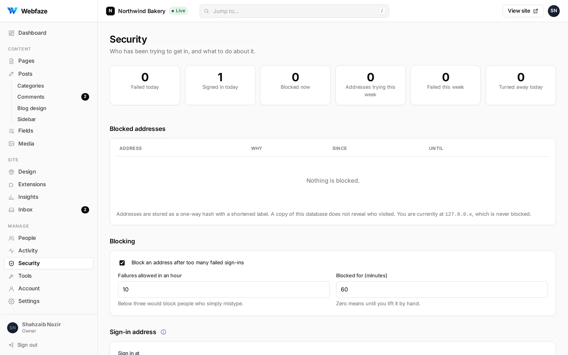Open Blog design under Posts
The image size is (568, 355).
(32, 108)
